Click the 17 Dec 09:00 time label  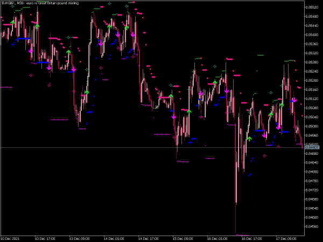click(286, 238)
